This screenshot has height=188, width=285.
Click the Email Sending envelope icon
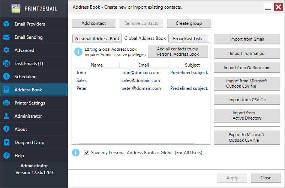click(x=6, y=37)
